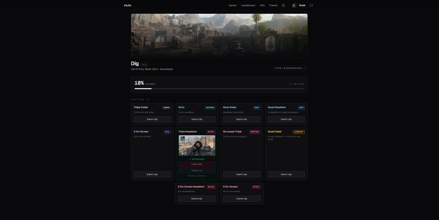Submit clip for Triple Collat
This screenshot has width=439, height=220.
tap(152, 119)
